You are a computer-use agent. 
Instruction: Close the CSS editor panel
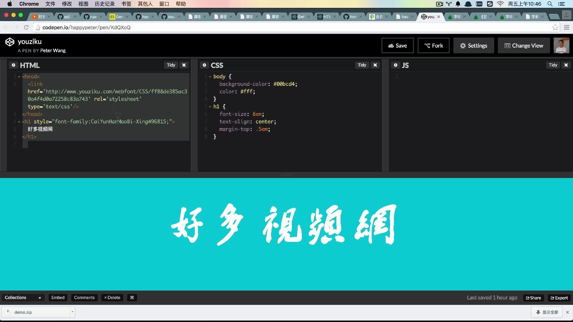point(375,65)
